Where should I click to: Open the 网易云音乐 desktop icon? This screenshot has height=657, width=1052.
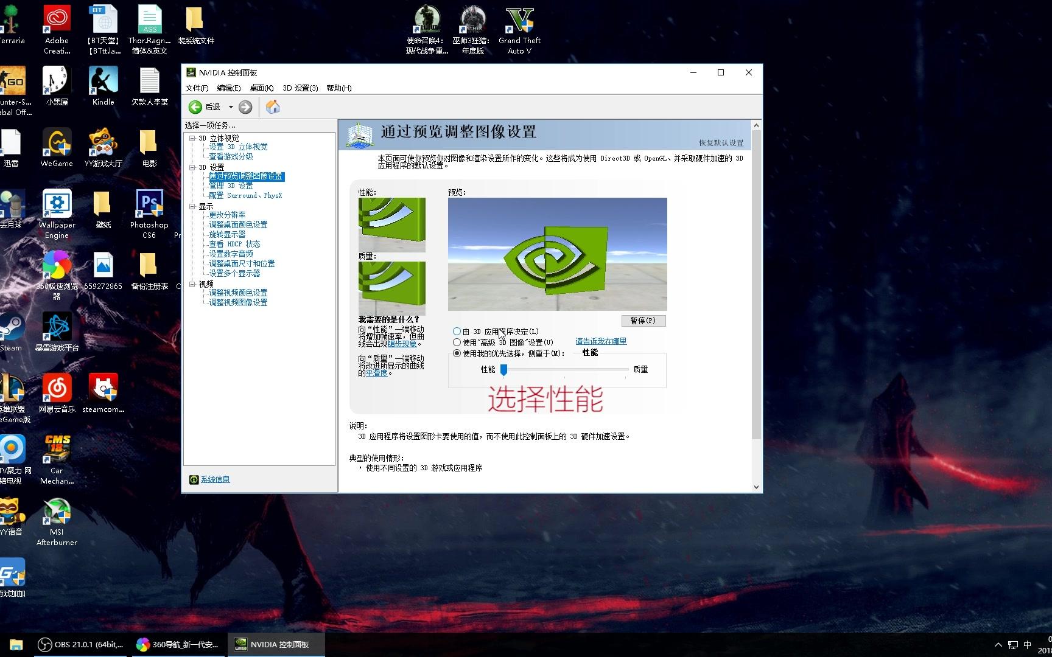[x=57, y=394]
